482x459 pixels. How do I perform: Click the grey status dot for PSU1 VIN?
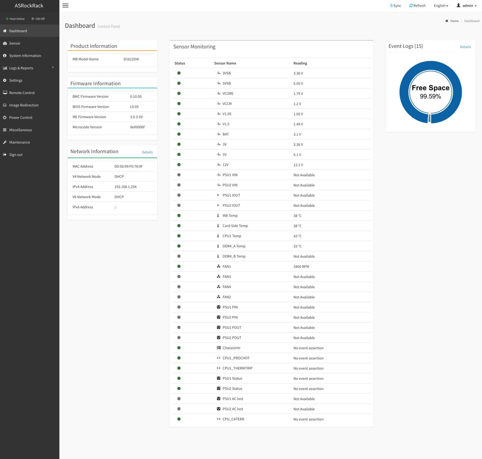tap(179, 175)
